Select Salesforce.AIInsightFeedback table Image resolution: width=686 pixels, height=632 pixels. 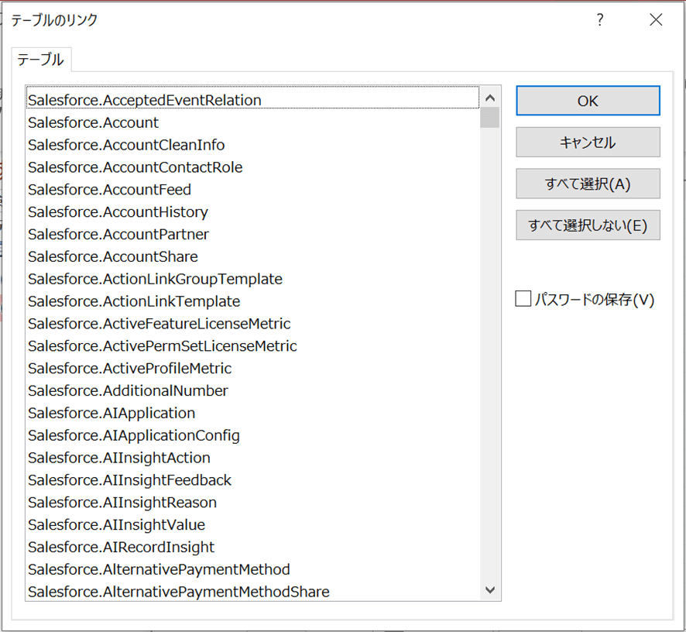253,479
